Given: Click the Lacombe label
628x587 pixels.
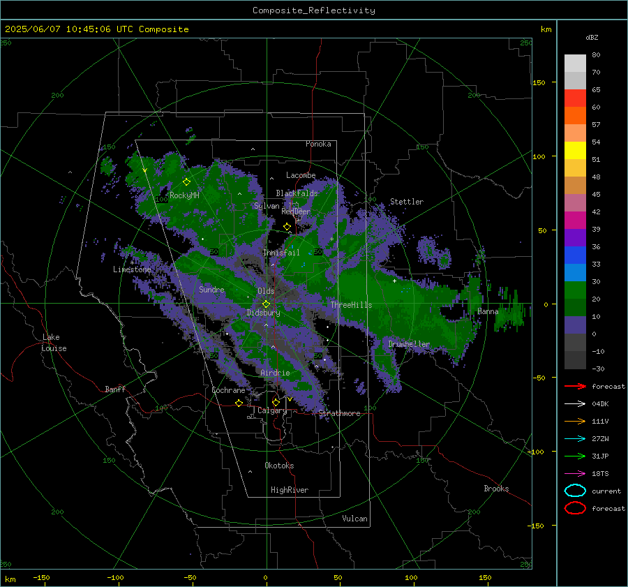Looking at the screenshot, I should (x=301, y=175).
